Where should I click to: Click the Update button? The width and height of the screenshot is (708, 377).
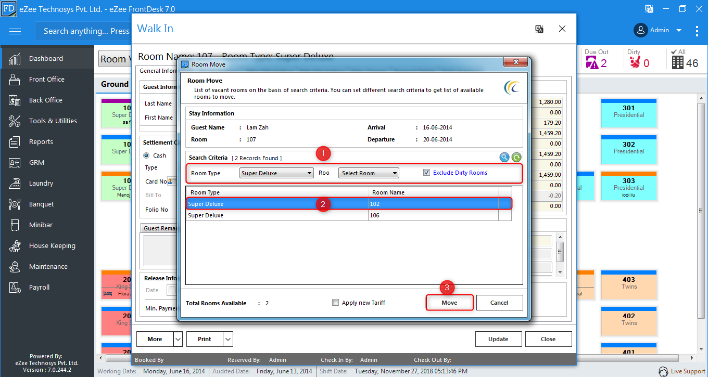coord(498,339)
